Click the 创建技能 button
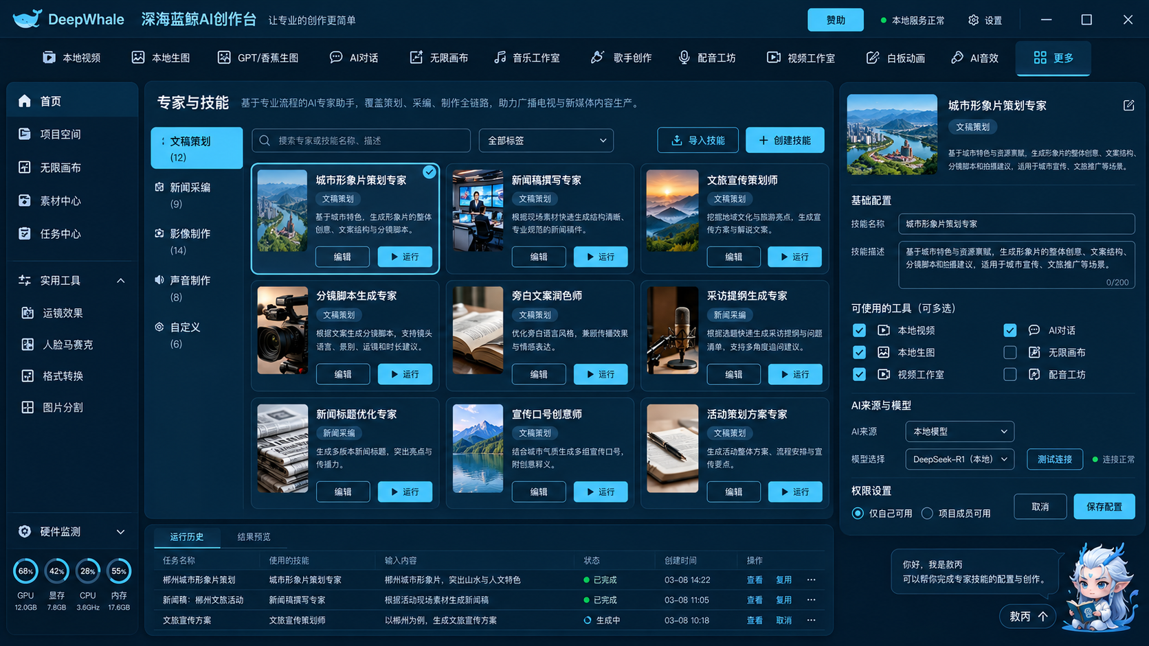Viewport: 1149px width, 646px height. (785, 140)
